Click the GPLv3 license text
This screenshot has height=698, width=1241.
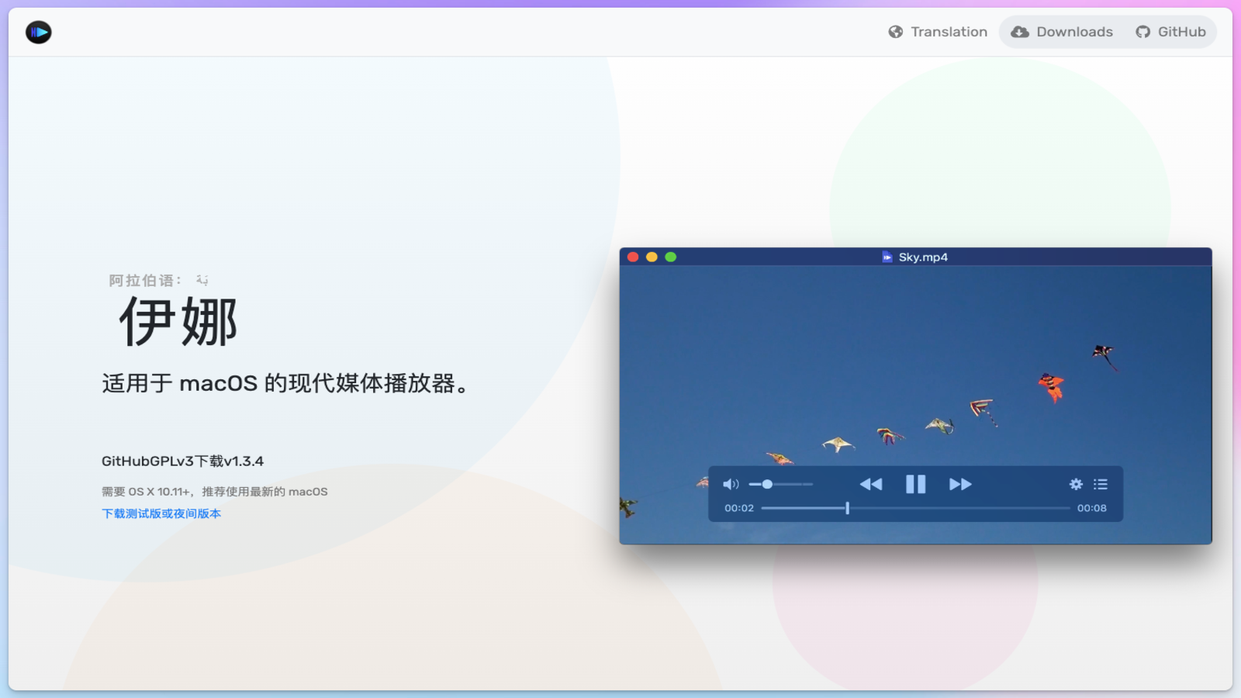(x=171, y=461)
